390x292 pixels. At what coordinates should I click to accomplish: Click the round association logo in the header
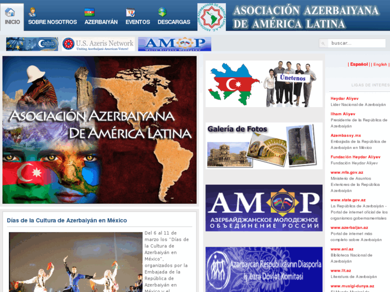pos(212,17)
